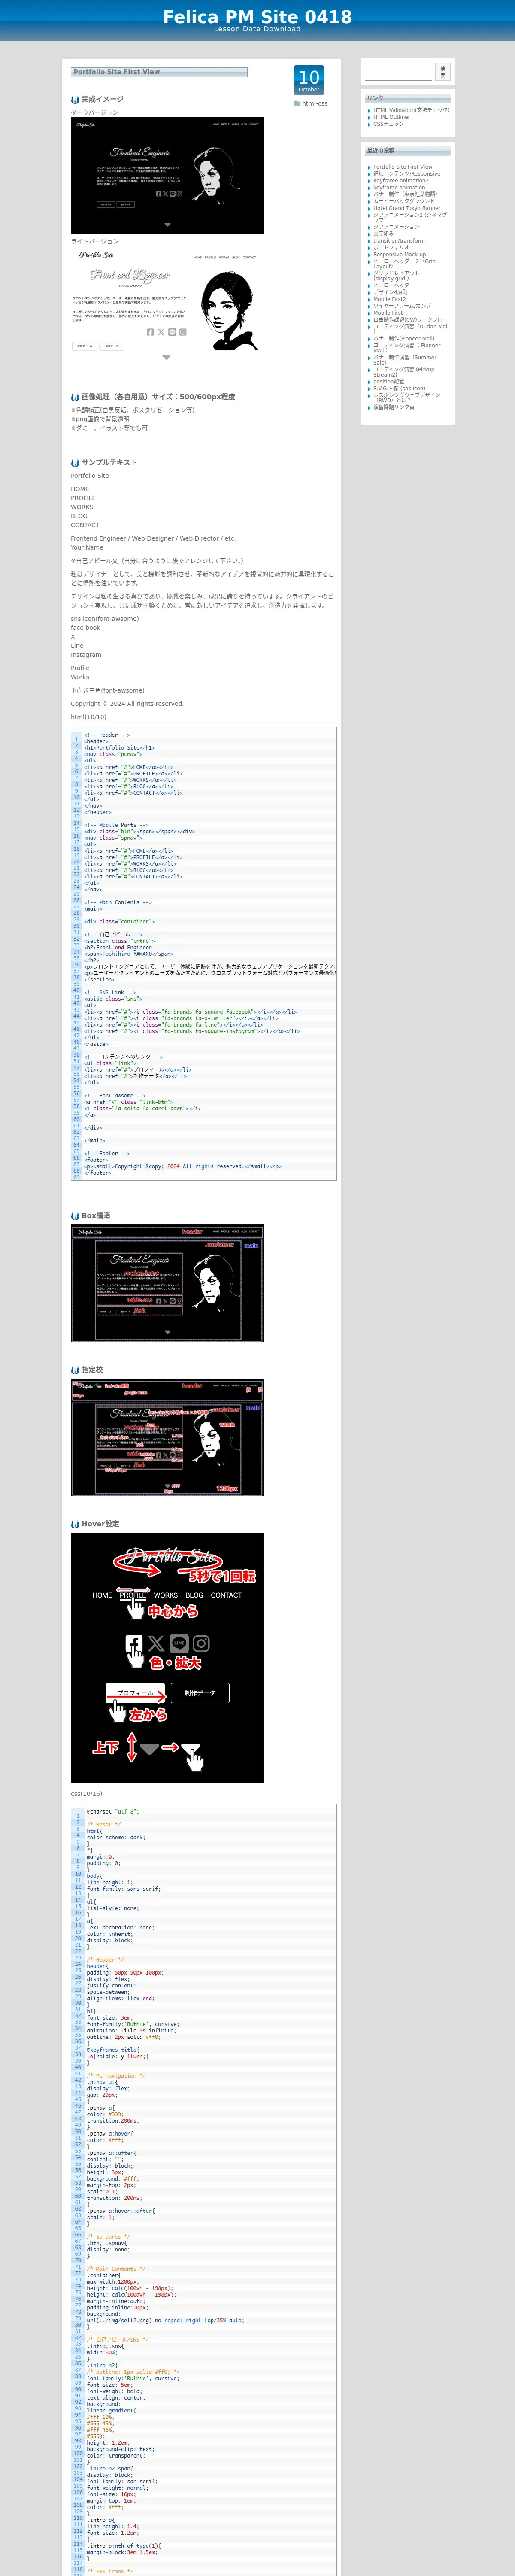The height and width of the screenshot is (2576, 515).
Task: Click the dark version Frontend Engineer preview image
Action: 167,176
